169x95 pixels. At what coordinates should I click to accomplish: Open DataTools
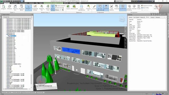click(x=156, y=7)
